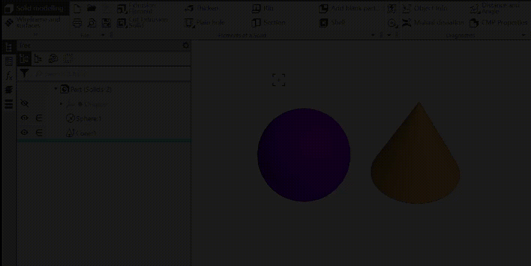Expand the Origins tree node
Image resolution: width=531 pixels, height=266 pixels.
coord(61,104)
